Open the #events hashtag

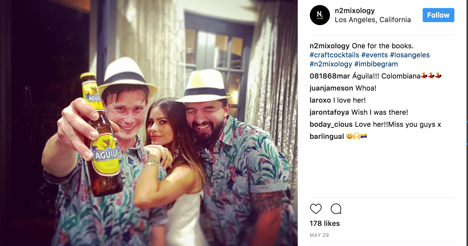coord(375,55)
